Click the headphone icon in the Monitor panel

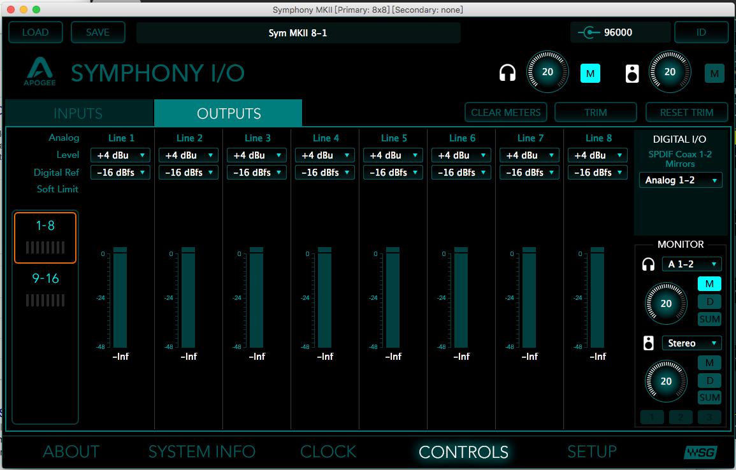(648, 264)
